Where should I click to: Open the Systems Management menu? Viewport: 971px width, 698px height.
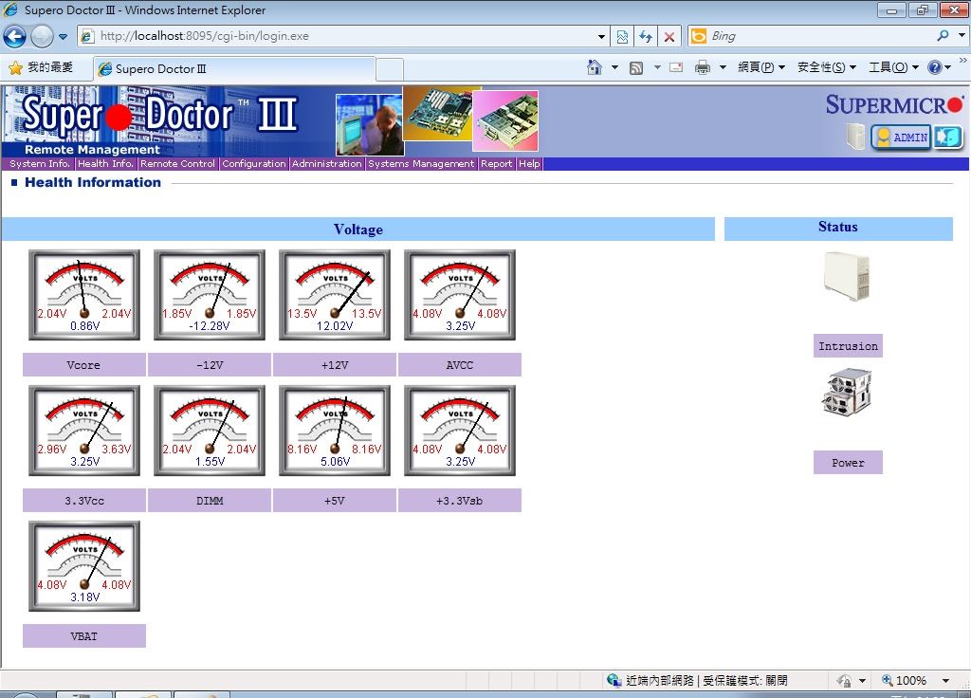[421, 163]
